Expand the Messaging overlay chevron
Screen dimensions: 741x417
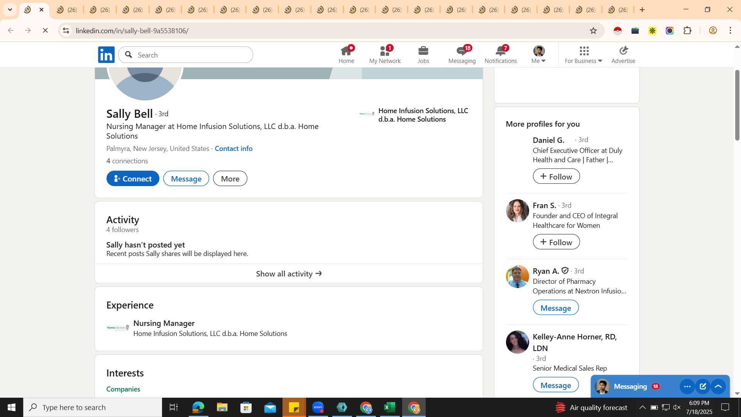718,386
